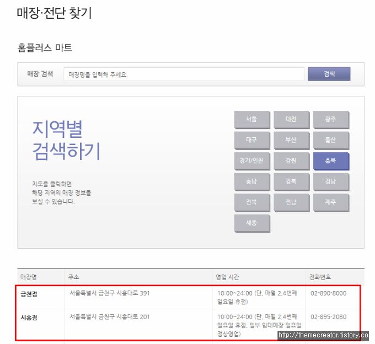Image resolution: width=375 pixels, height=344 pixels.
Task: Pick the 세종 region button
Action: pyautogui.click(x=252, y=223)
